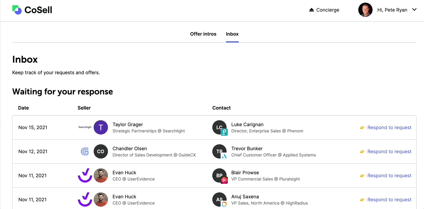Click the Seller column header
Viewport: 424px width, 209px height.
(84, 108)
